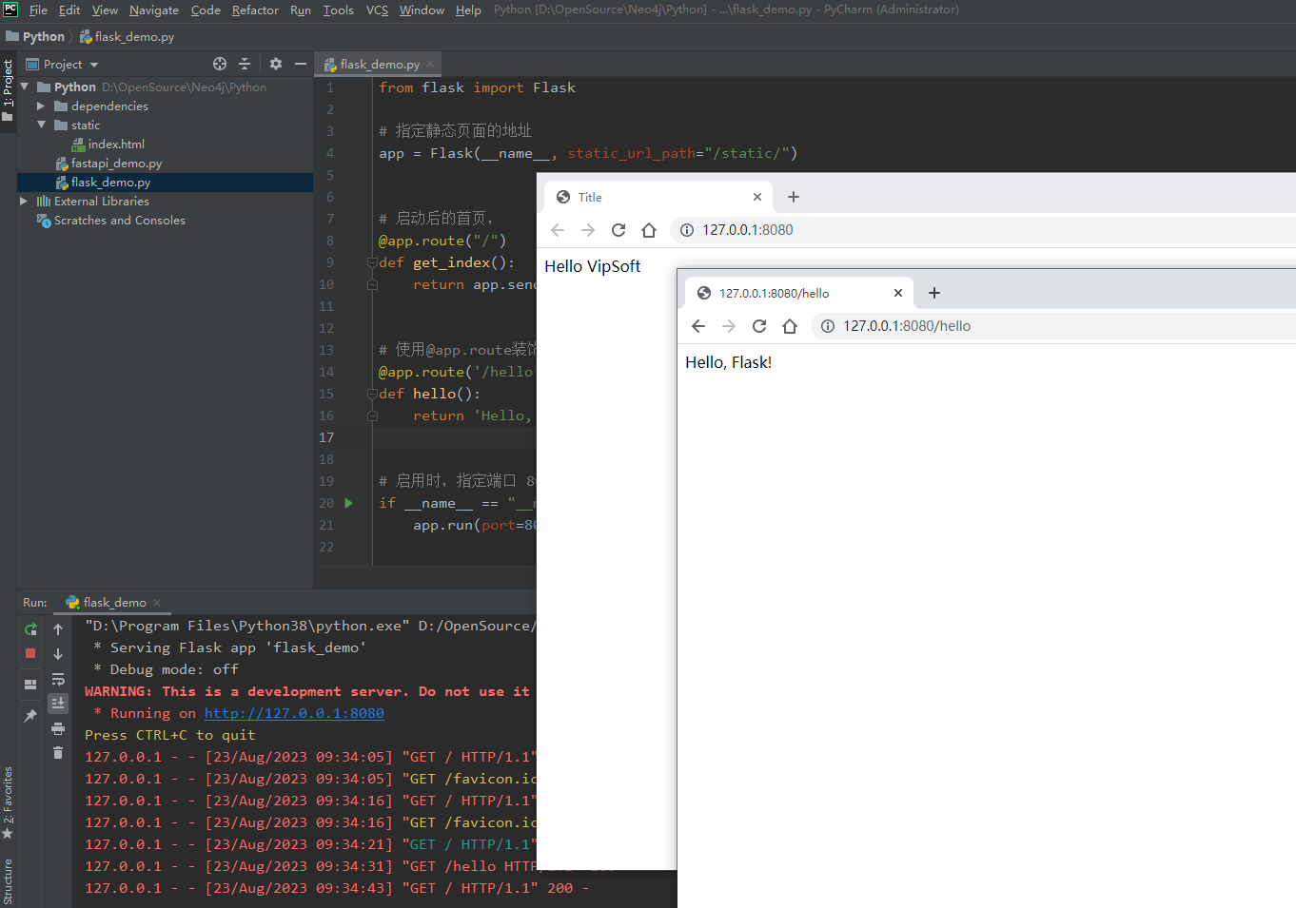
Task: Click PyCharm logo in title bar
Action: 10,10
